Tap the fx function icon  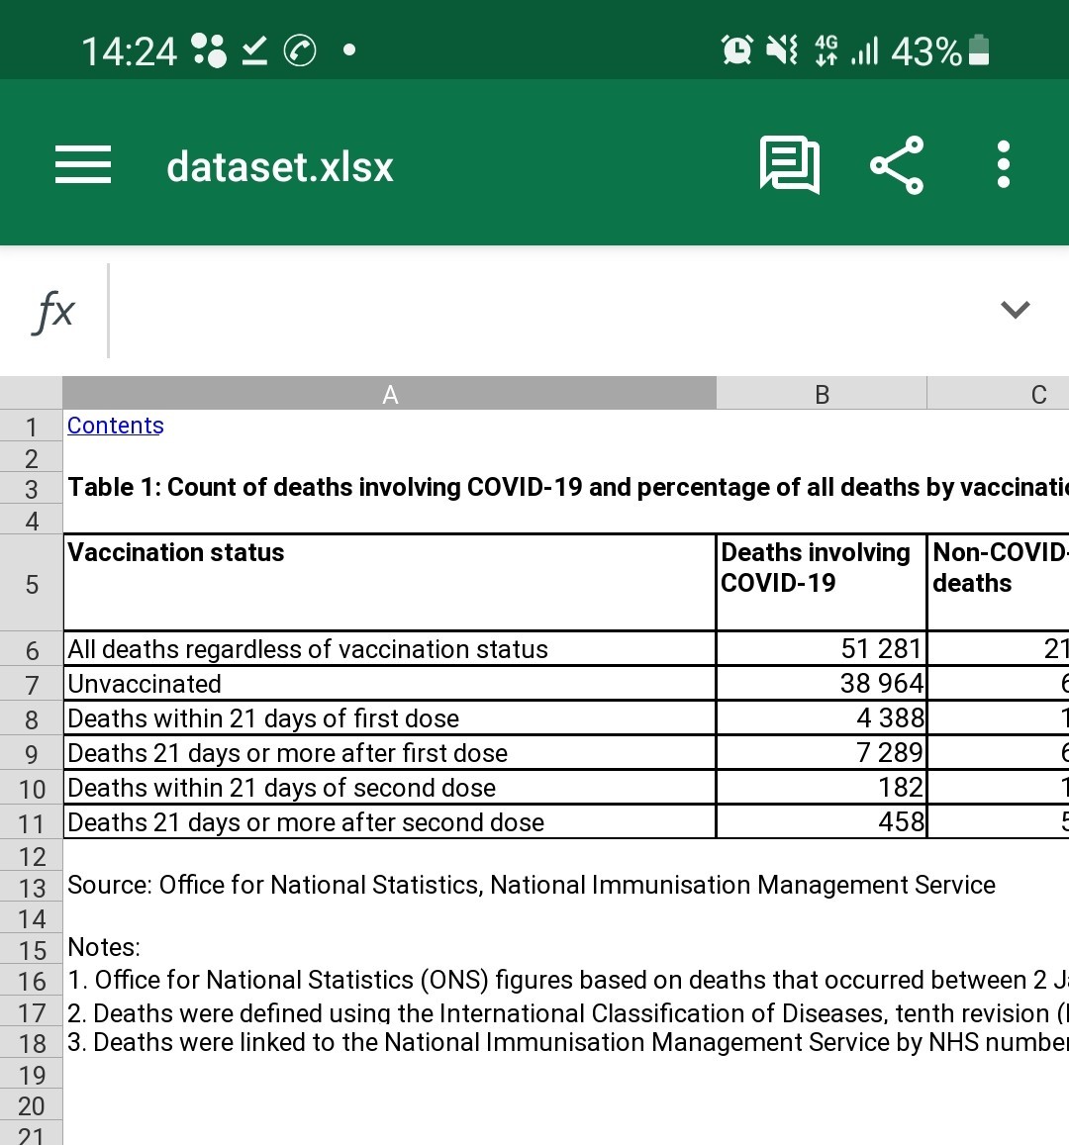point(53,311)
